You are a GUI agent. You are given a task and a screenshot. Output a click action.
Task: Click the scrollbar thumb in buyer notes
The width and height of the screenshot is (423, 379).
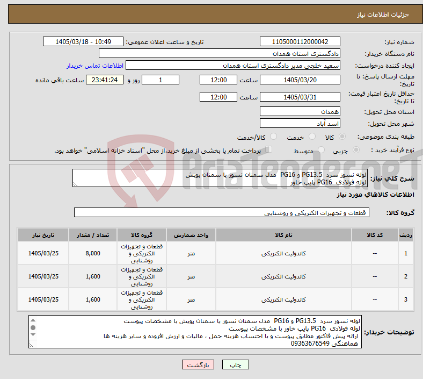tap(33, 328)
